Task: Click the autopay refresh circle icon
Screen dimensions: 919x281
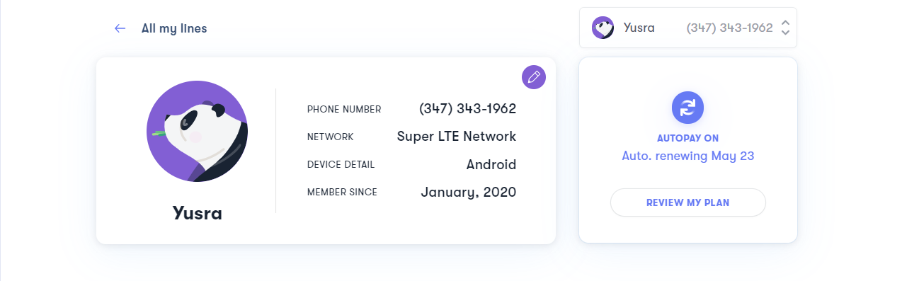Action: click(x=687, y=108)
